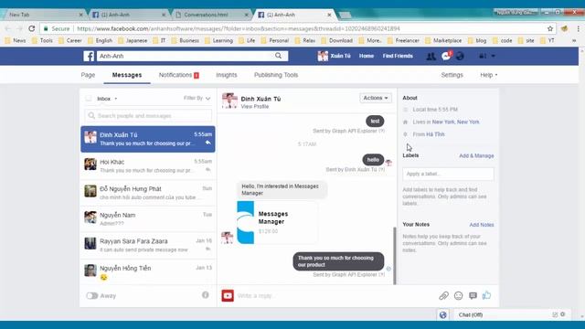Select the Messages tab
The image size is (585, 329).
coord(127,75)
